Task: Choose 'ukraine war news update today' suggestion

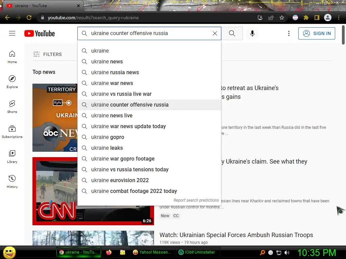Action: pos(149,126)
